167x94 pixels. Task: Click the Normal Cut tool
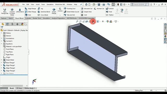tap(99, 9)
